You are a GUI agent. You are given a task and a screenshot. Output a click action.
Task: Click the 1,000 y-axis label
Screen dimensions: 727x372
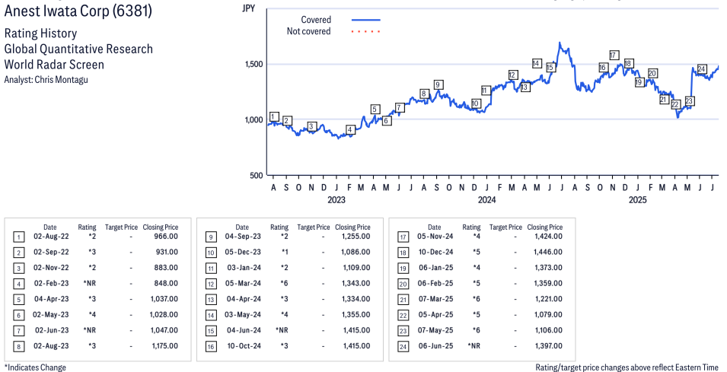click(x=254, y=119)
